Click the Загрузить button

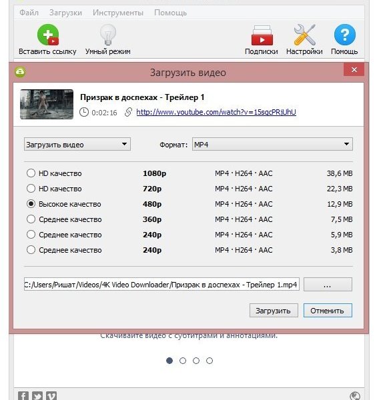pos(274,311)
